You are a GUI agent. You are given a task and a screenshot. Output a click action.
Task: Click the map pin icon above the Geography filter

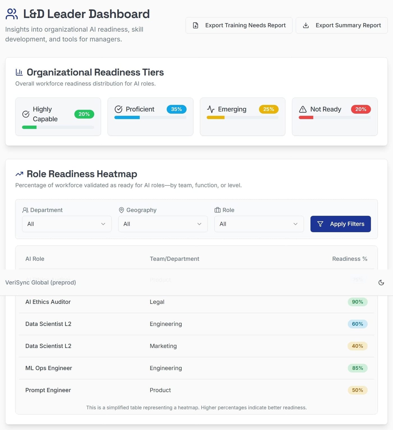pyautogui.click(x=121, y=210)
